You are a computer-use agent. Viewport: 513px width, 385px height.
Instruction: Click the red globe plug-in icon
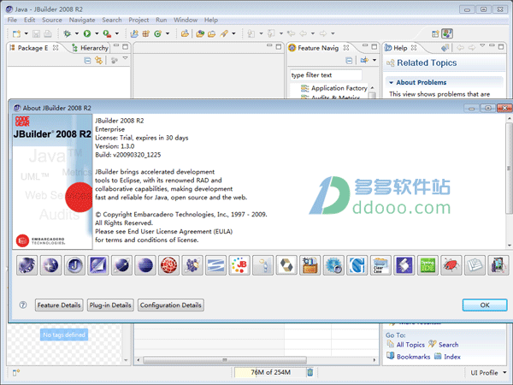[x=168, y=265]
